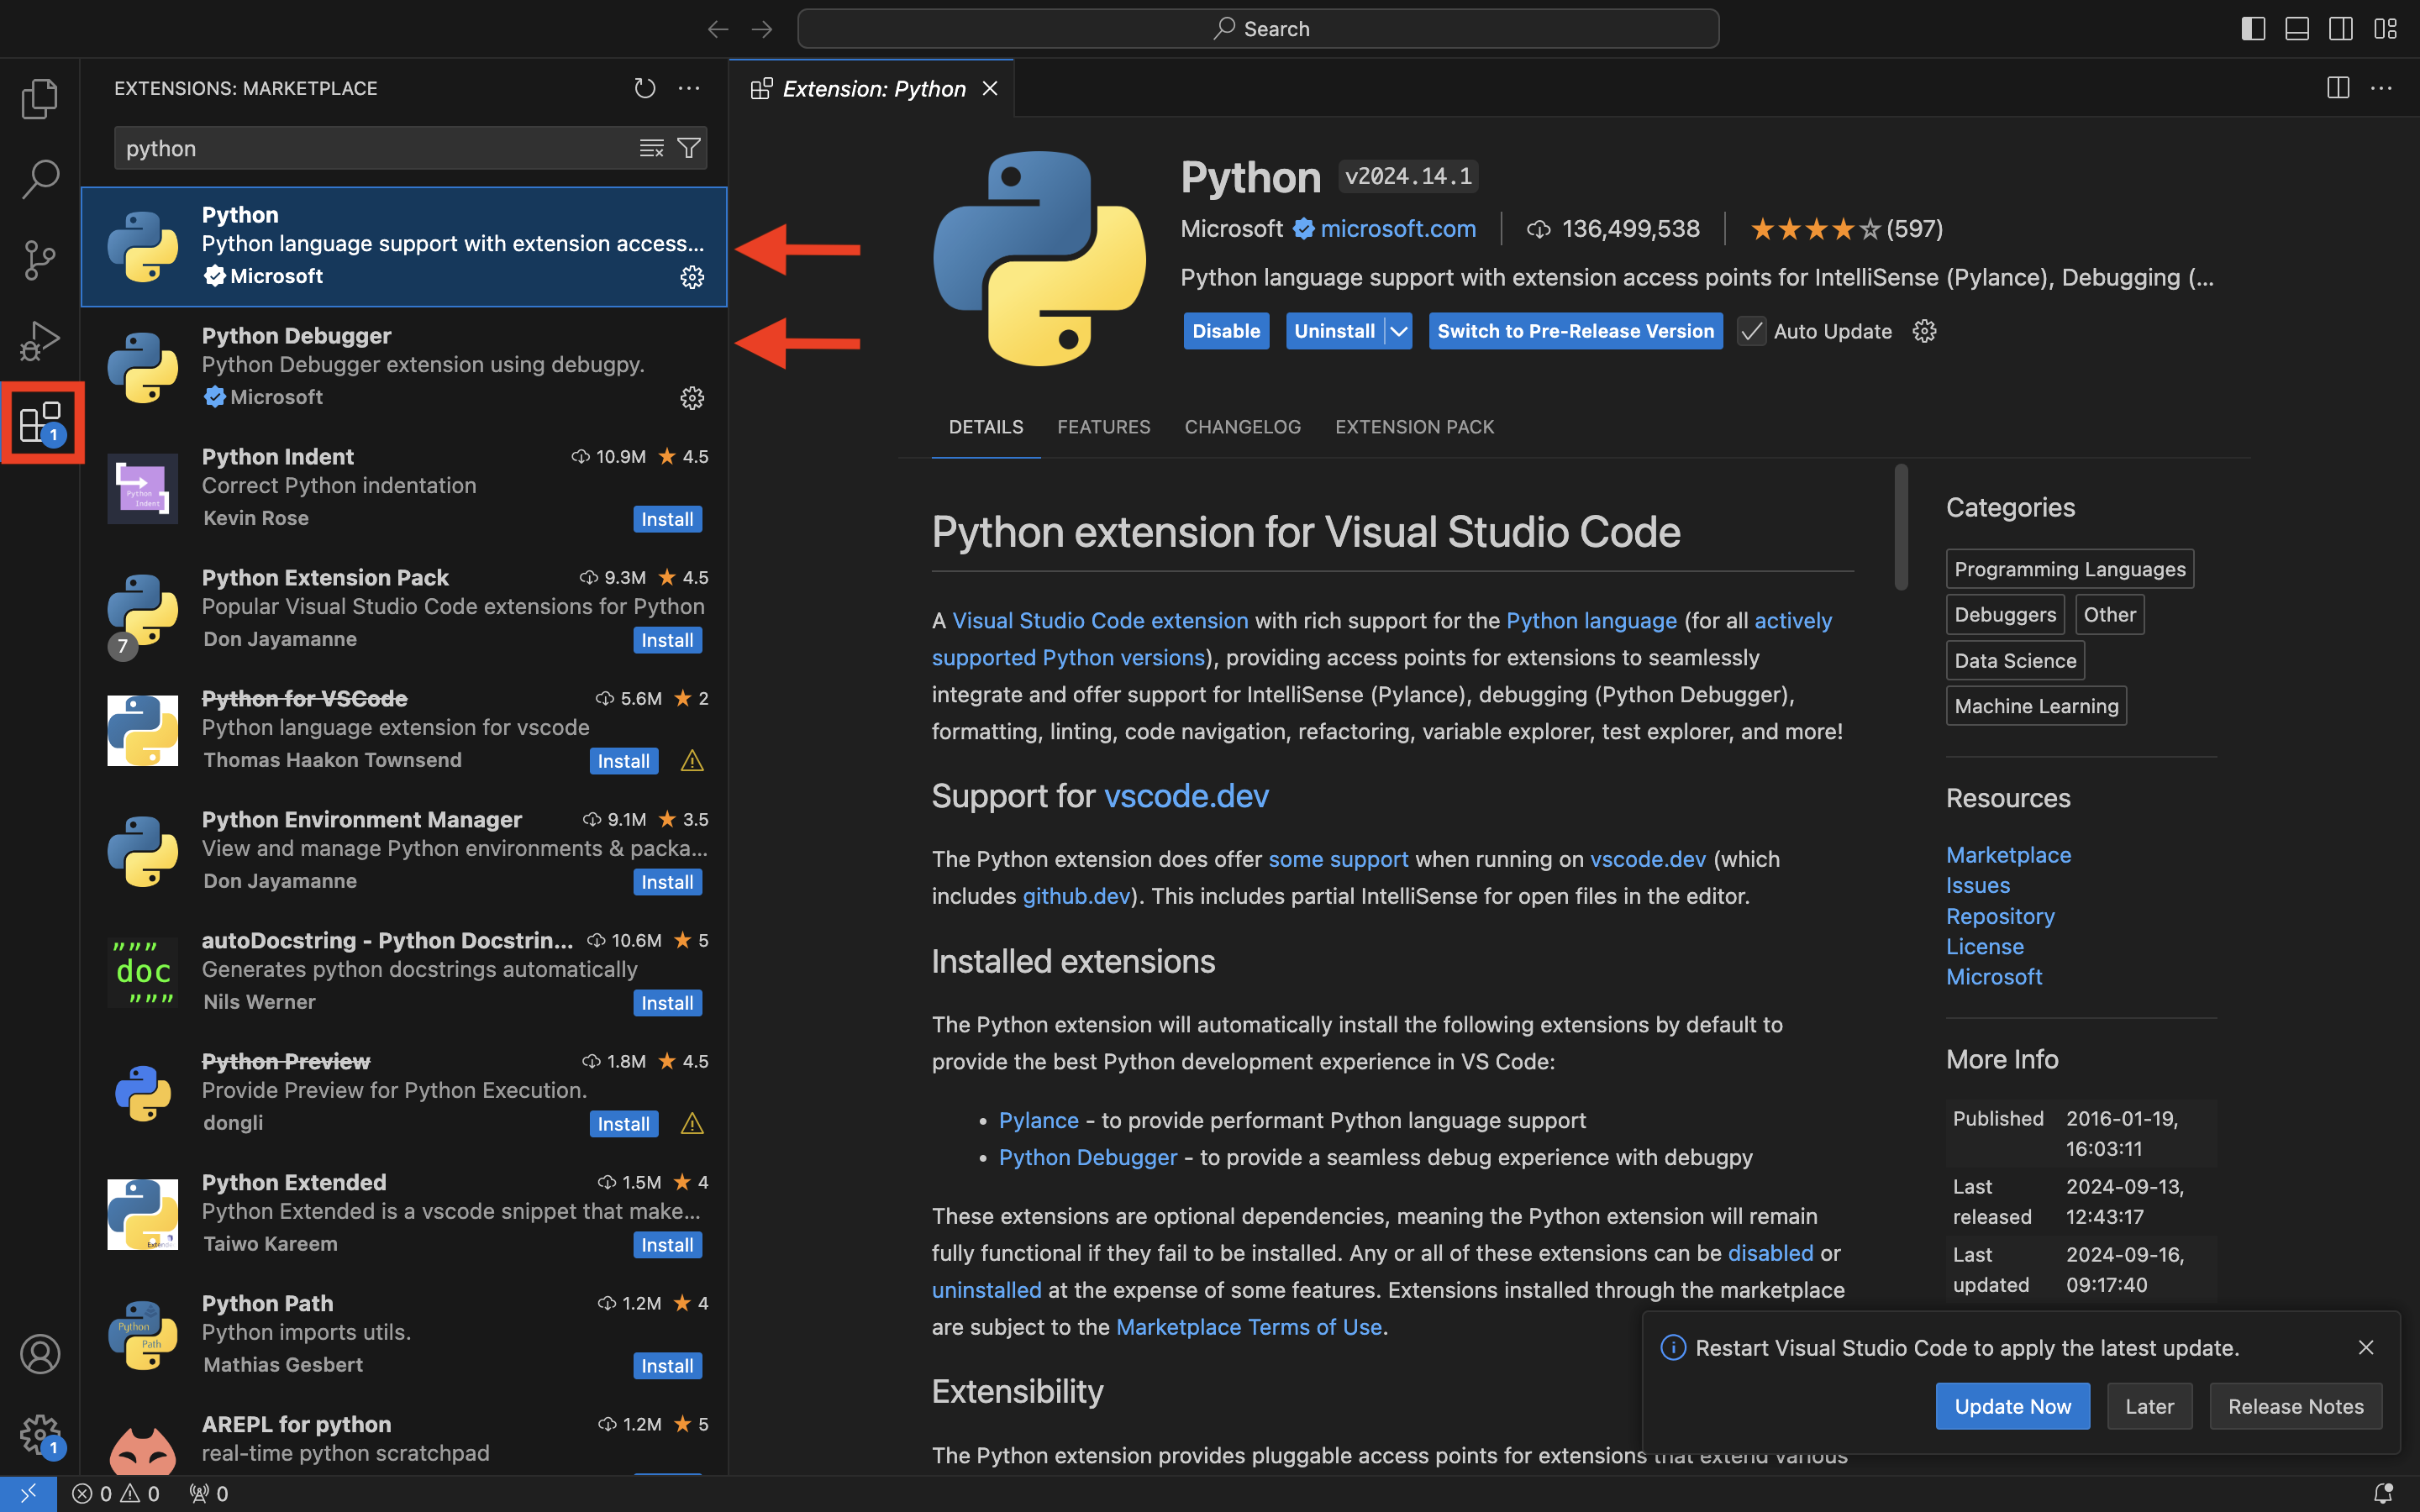Toggle primary side bar layout icon

pos(2253,29)
